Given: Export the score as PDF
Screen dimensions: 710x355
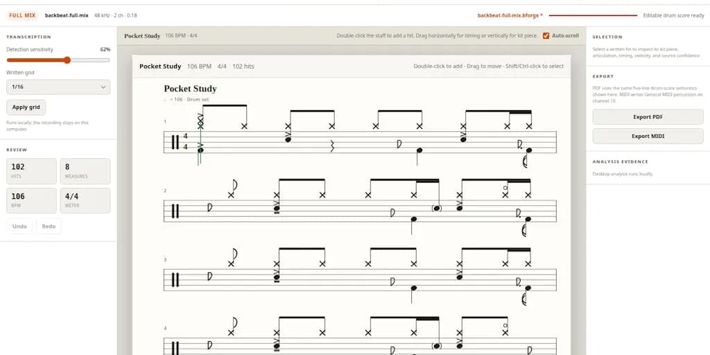Looking at the screenshot, I should [648, 116].
